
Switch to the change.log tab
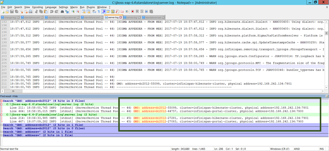pyautogui.click(x=10, y=17)
